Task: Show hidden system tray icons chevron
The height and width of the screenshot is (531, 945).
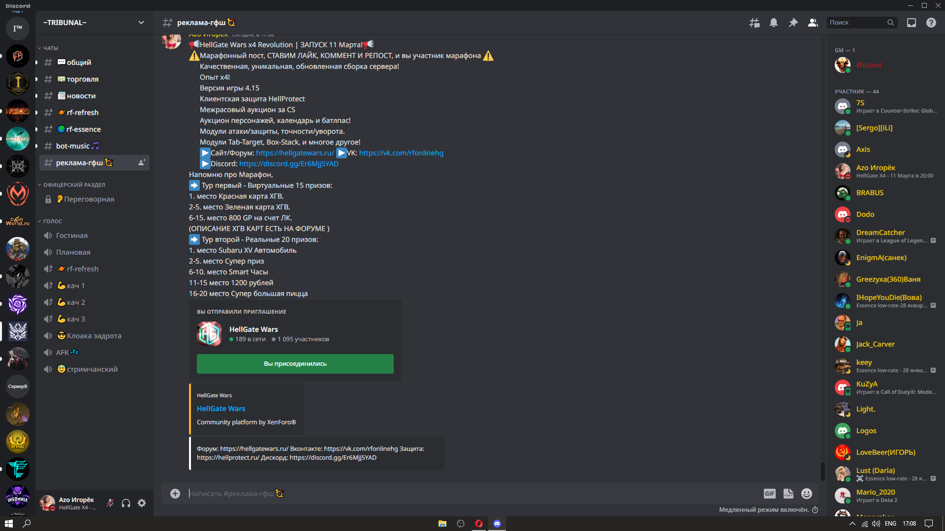Action: [x=852, y=524]
